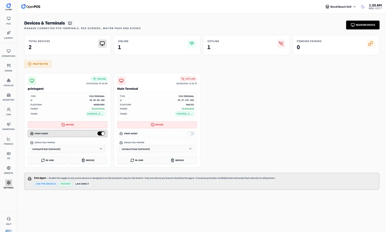
Task: Click the Master PIN button
Action: coord(38,64)
